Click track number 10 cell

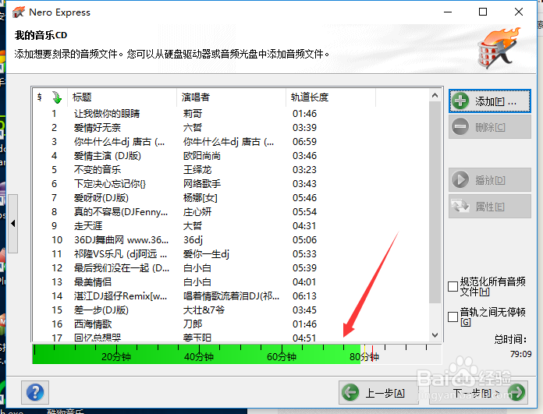click(57, 240)
